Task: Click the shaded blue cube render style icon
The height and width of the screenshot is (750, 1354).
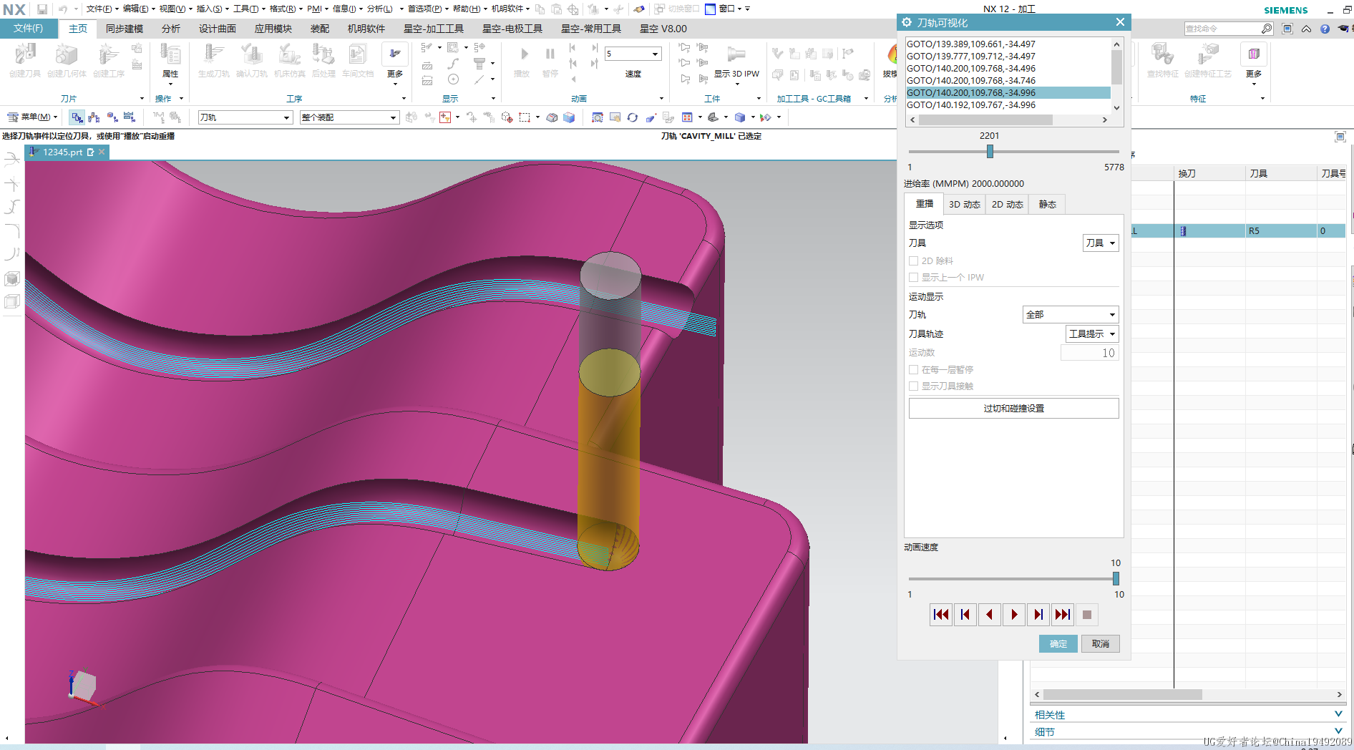Action: 569,117
